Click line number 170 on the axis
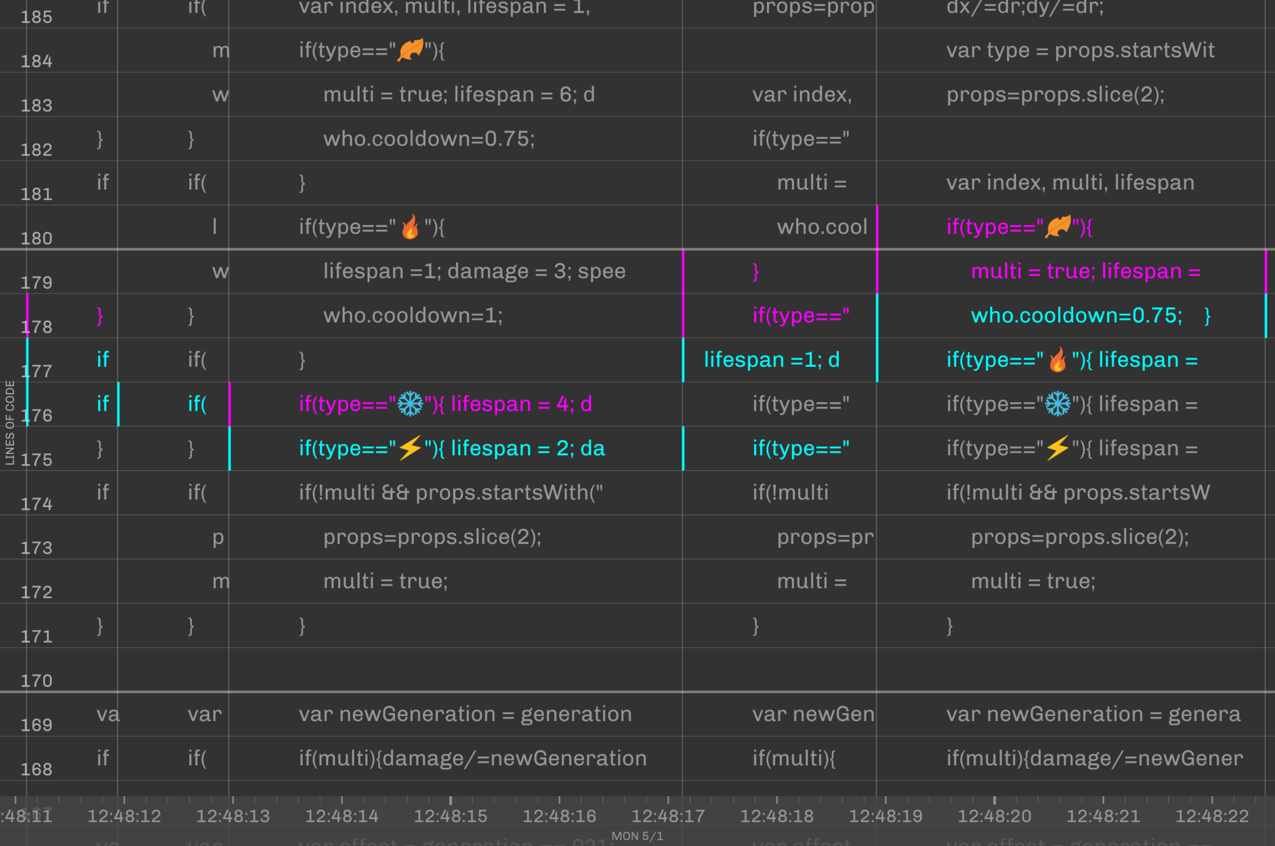Viewport: 1275px width, 846px height. (36, 681)
